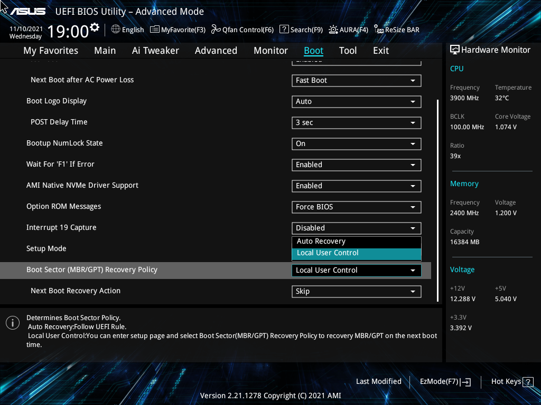
Task: Open MyFavorite(F3) list icon
Action: (x=155, y=30)
